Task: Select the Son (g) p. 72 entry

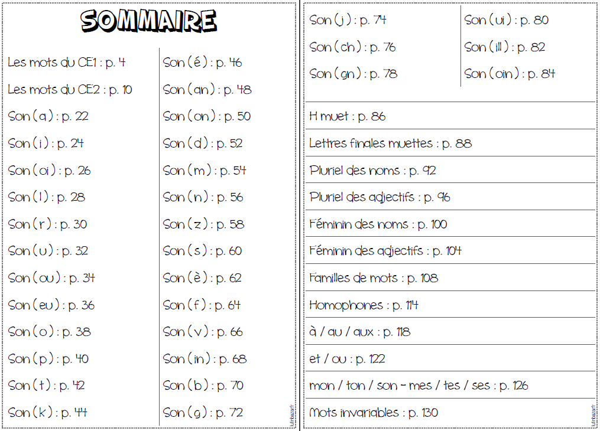Action: (x=203, y=412)
